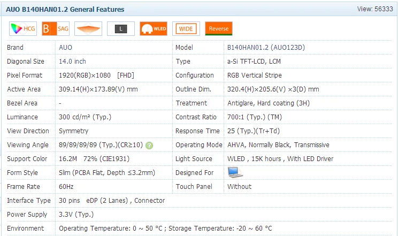
Task: Click the 320.4(H)×205.6(V) ×3(D) mm outline value
Action: (x=273, y=89)
